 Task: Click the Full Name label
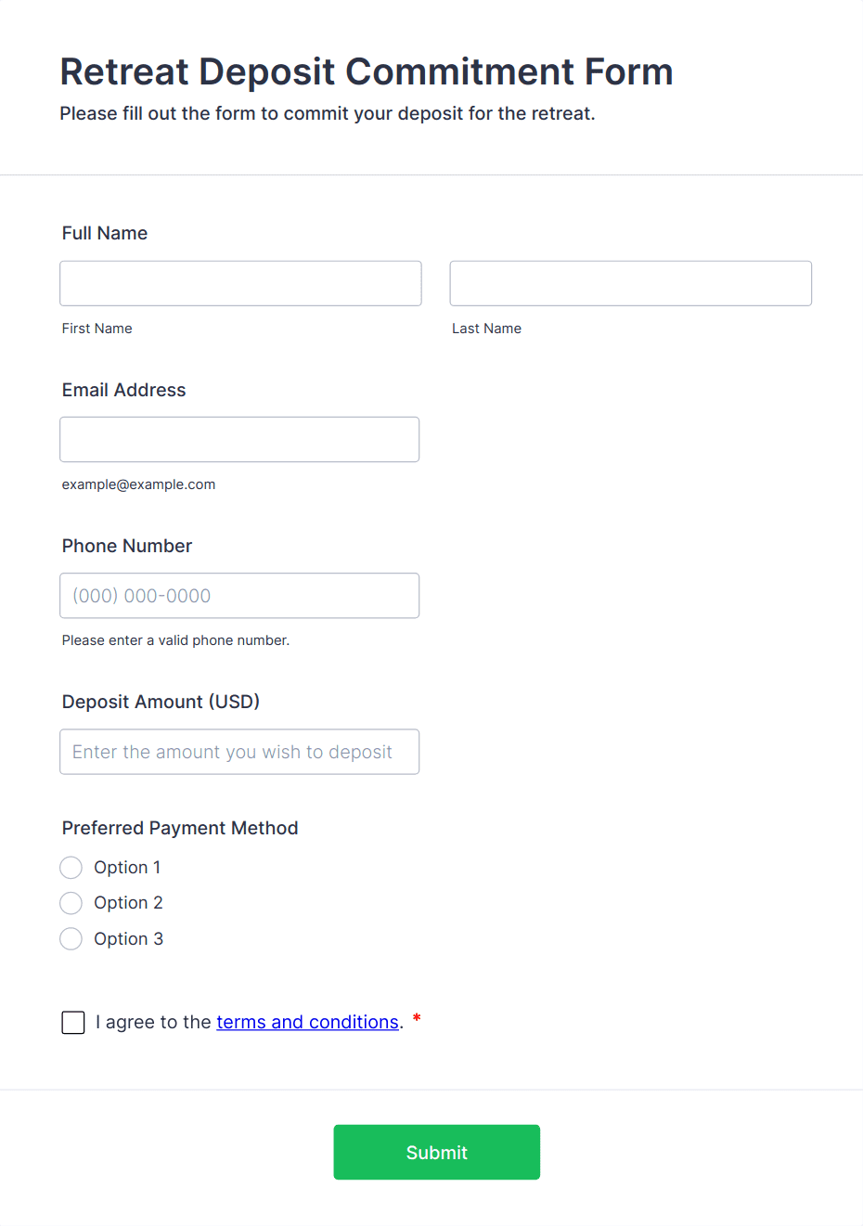(x=105, y=233)
